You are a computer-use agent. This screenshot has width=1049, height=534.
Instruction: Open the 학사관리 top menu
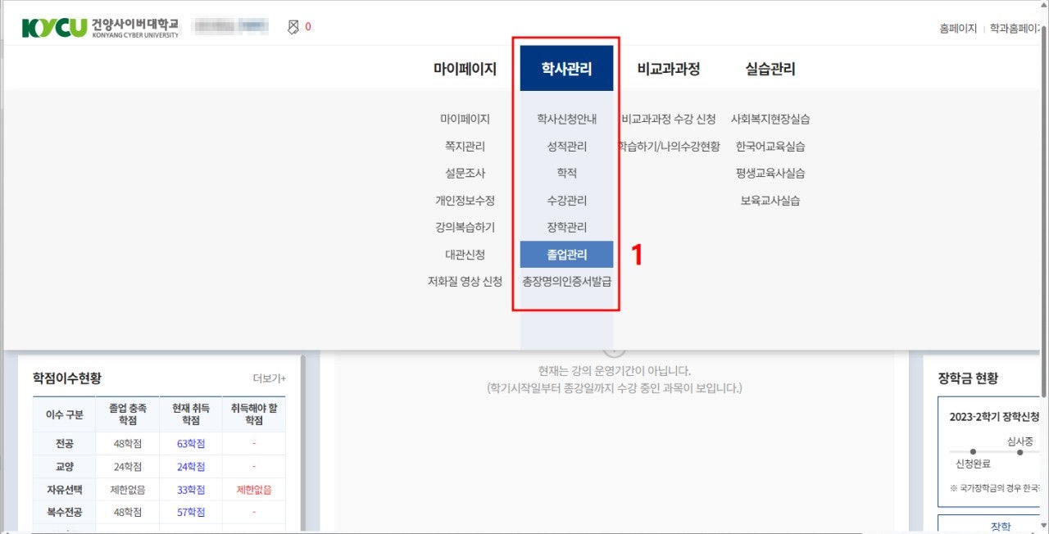(566, 69)
